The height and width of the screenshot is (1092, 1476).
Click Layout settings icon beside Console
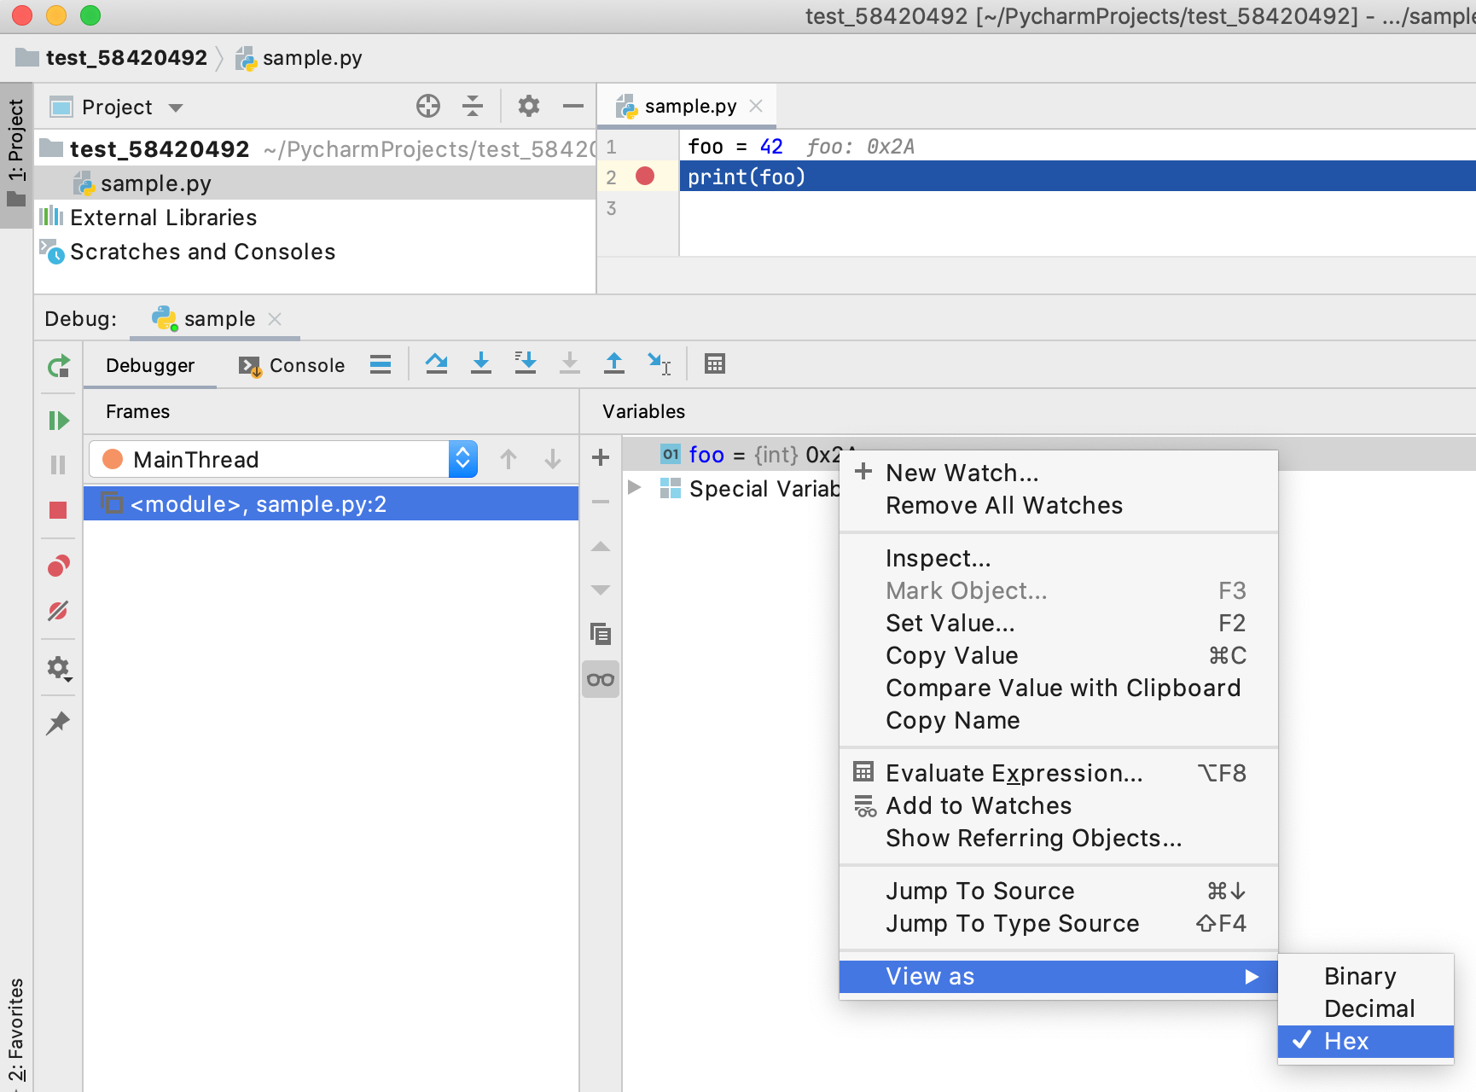[381, 364]
